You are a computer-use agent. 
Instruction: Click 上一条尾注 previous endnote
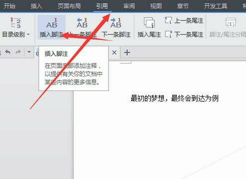pyautogui.click(x=184, y=20)
